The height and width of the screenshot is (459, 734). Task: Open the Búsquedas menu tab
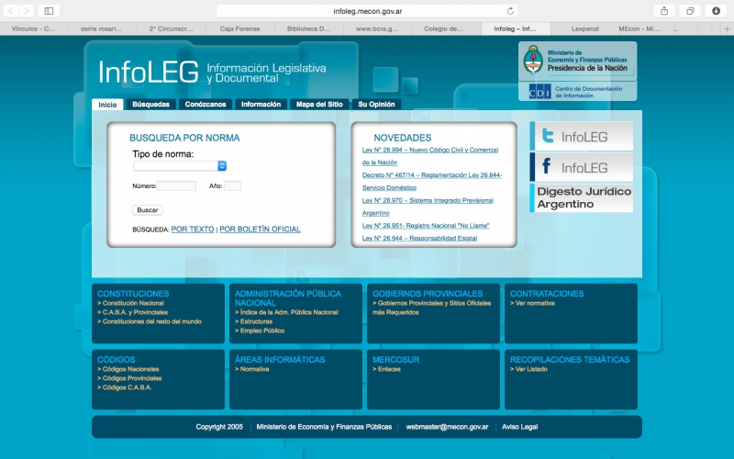tap(150, 105)
